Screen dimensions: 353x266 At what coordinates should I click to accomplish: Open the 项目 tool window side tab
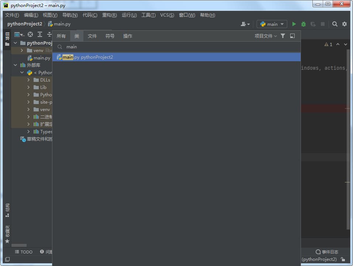click(x=7, y=39)
